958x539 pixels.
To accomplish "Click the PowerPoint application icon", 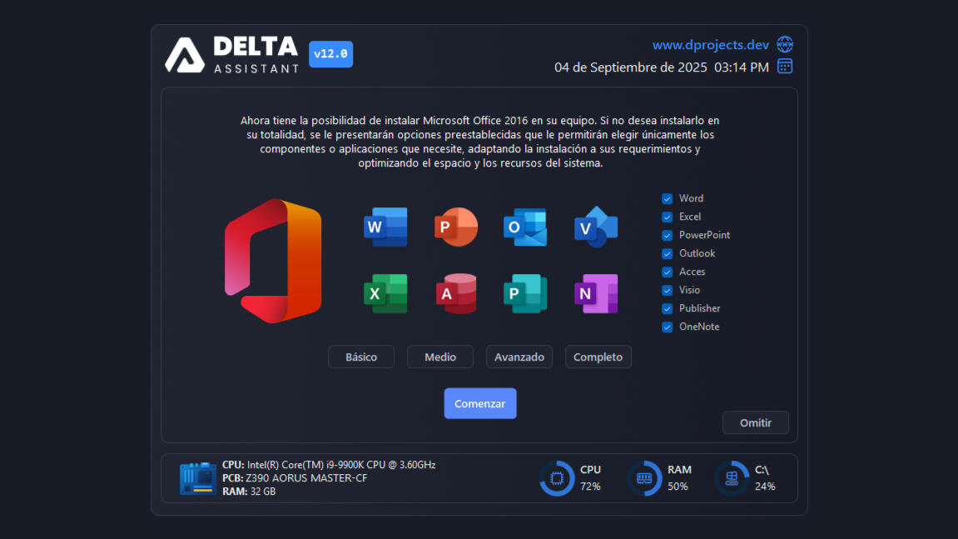I will (456, 227).
